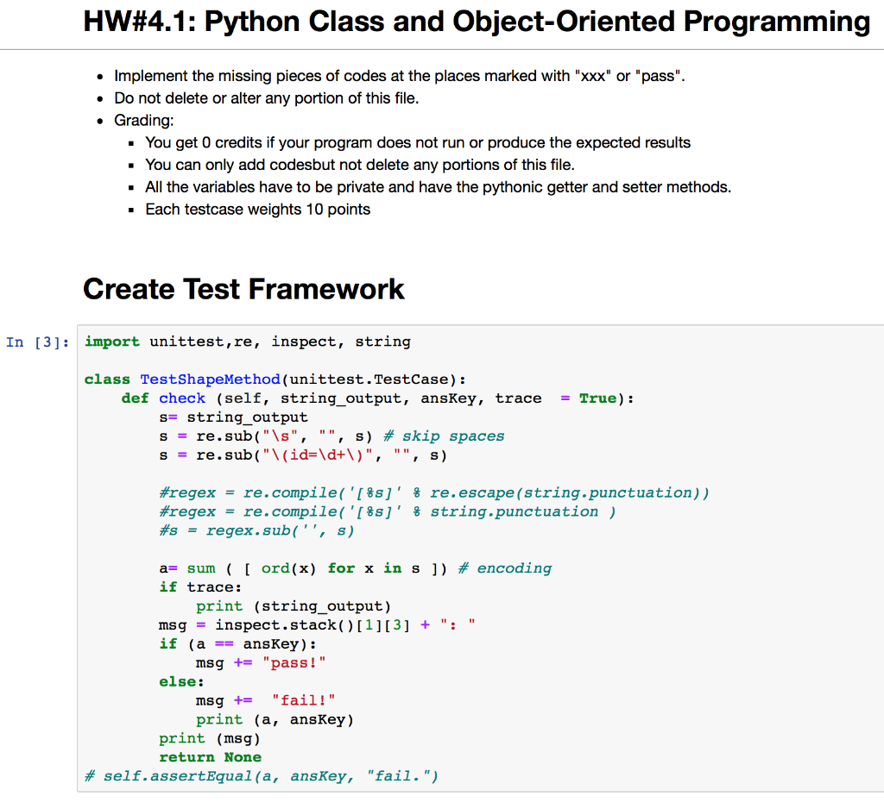Click the 'else:' line
Screen dimensions: 884x809
pyautogui.click(x=181, y=681)
